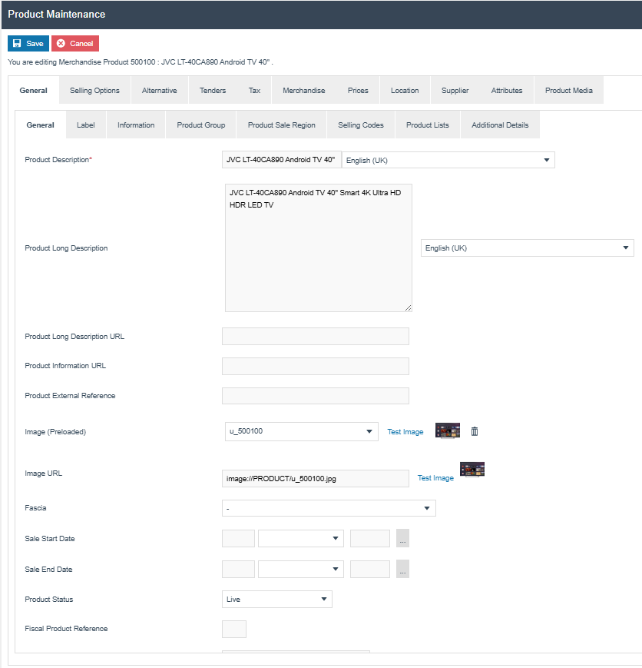This screenshot has width=642, height=668.
Task: Click the Sale Start Date day field
Action: 238,539
